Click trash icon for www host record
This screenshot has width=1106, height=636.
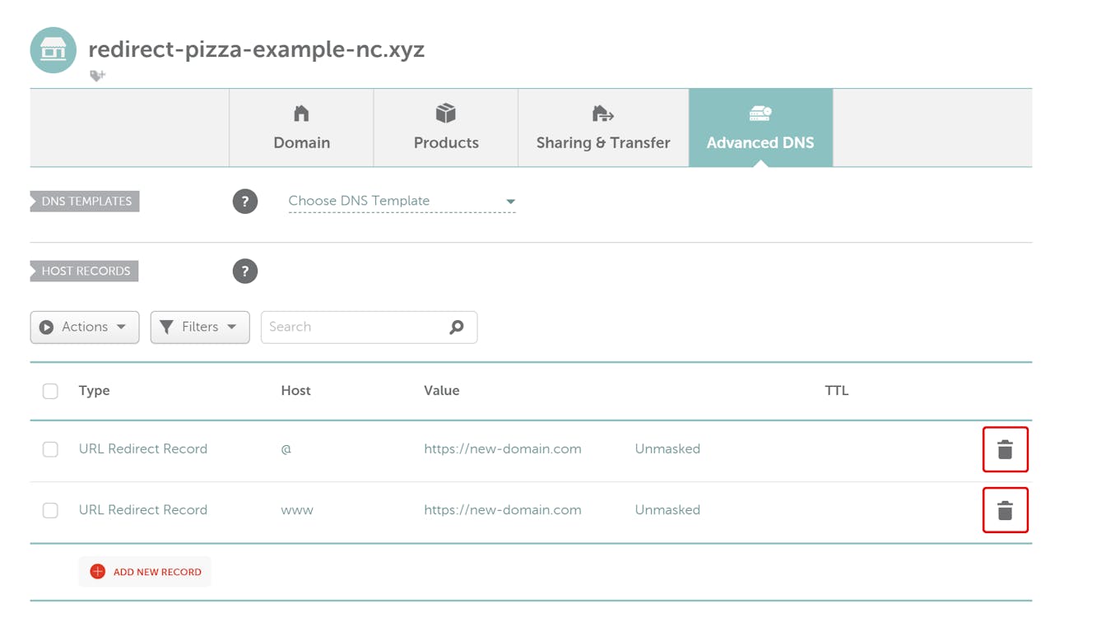point(1005,510)
